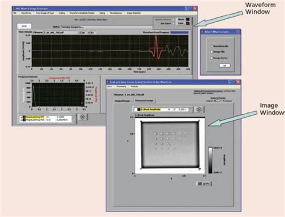The height and width of the screenshot is (217, 285).
Task: Click the frequency domain spectrum plot
Action: [58, 95]
